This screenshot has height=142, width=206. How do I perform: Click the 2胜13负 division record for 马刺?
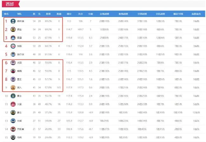pyautogui.click(x=160, y=137)
